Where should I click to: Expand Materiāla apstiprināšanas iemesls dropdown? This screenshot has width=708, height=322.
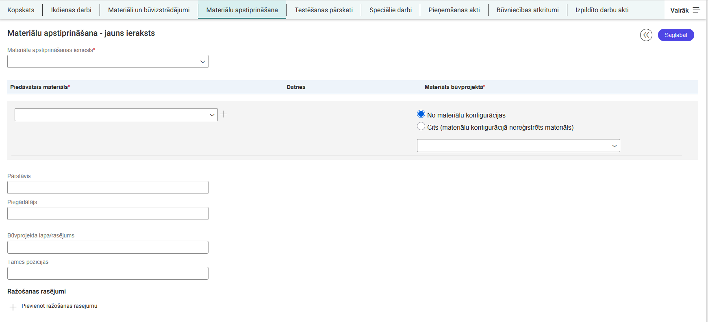108,61
